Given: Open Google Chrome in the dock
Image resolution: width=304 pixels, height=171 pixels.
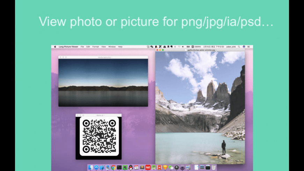Looking at the screenshot, I should coord(114,167).
